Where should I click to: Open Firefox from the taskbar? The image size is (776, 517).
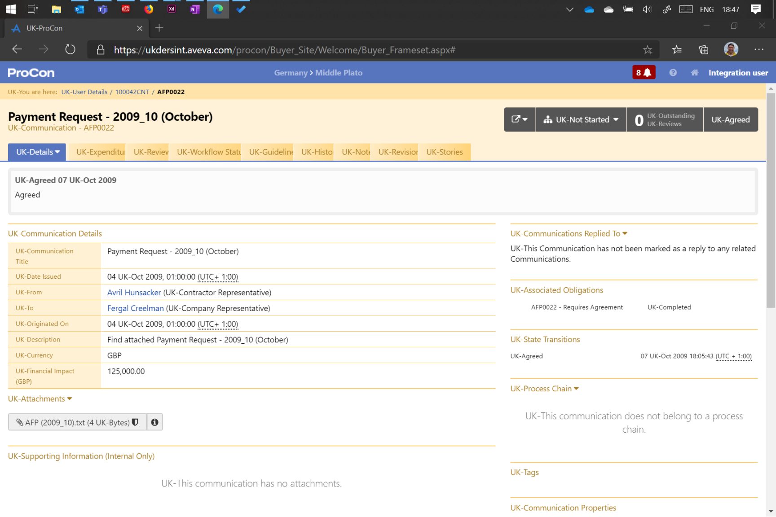tap(149, 9)
